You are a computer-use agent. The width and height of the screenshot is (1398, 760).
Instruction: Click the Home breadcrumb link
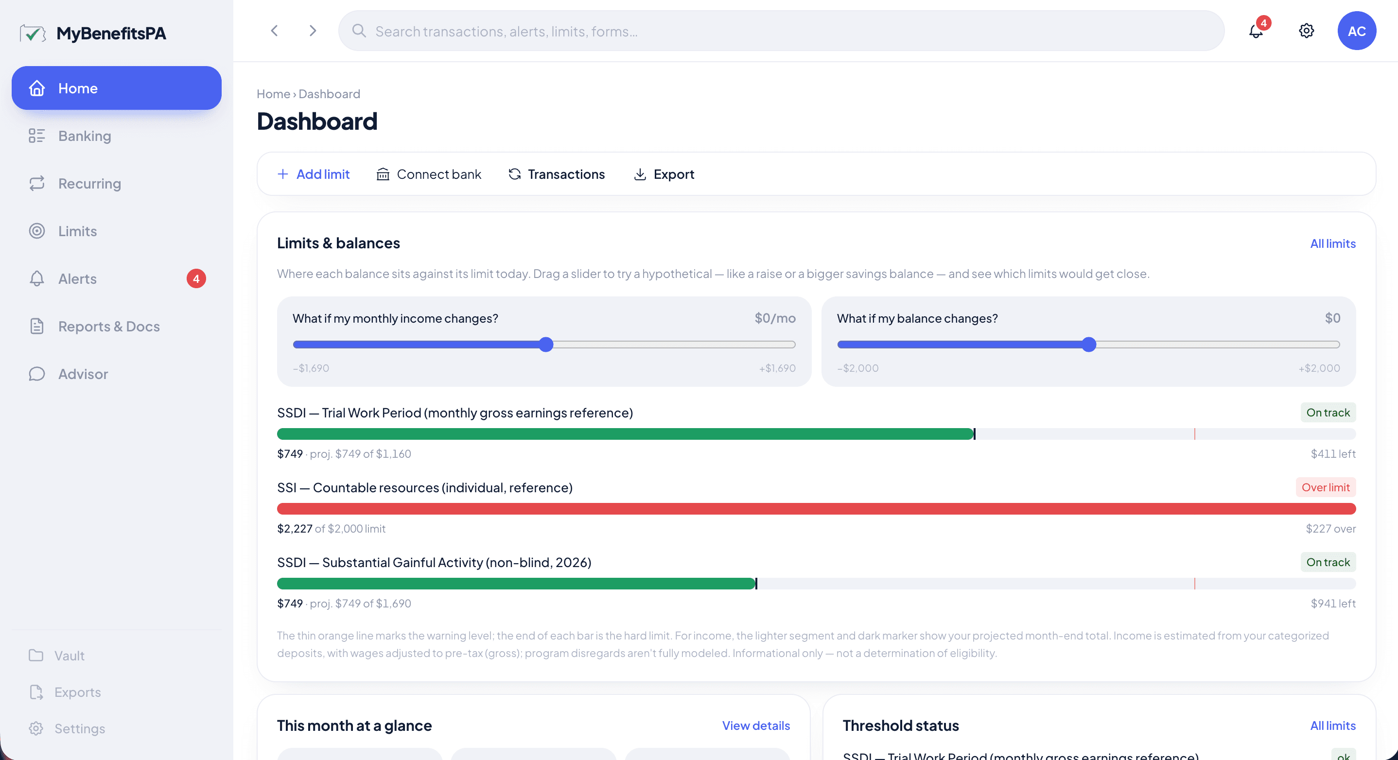[x=274, y=93]
